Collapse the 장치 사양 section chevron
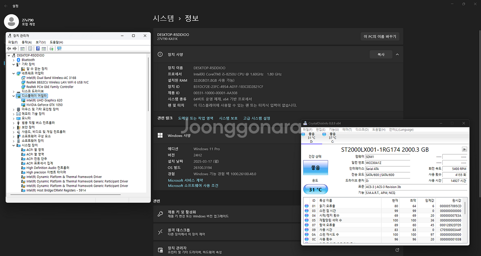Screen dimensions: 481x256 coord(397,54)
